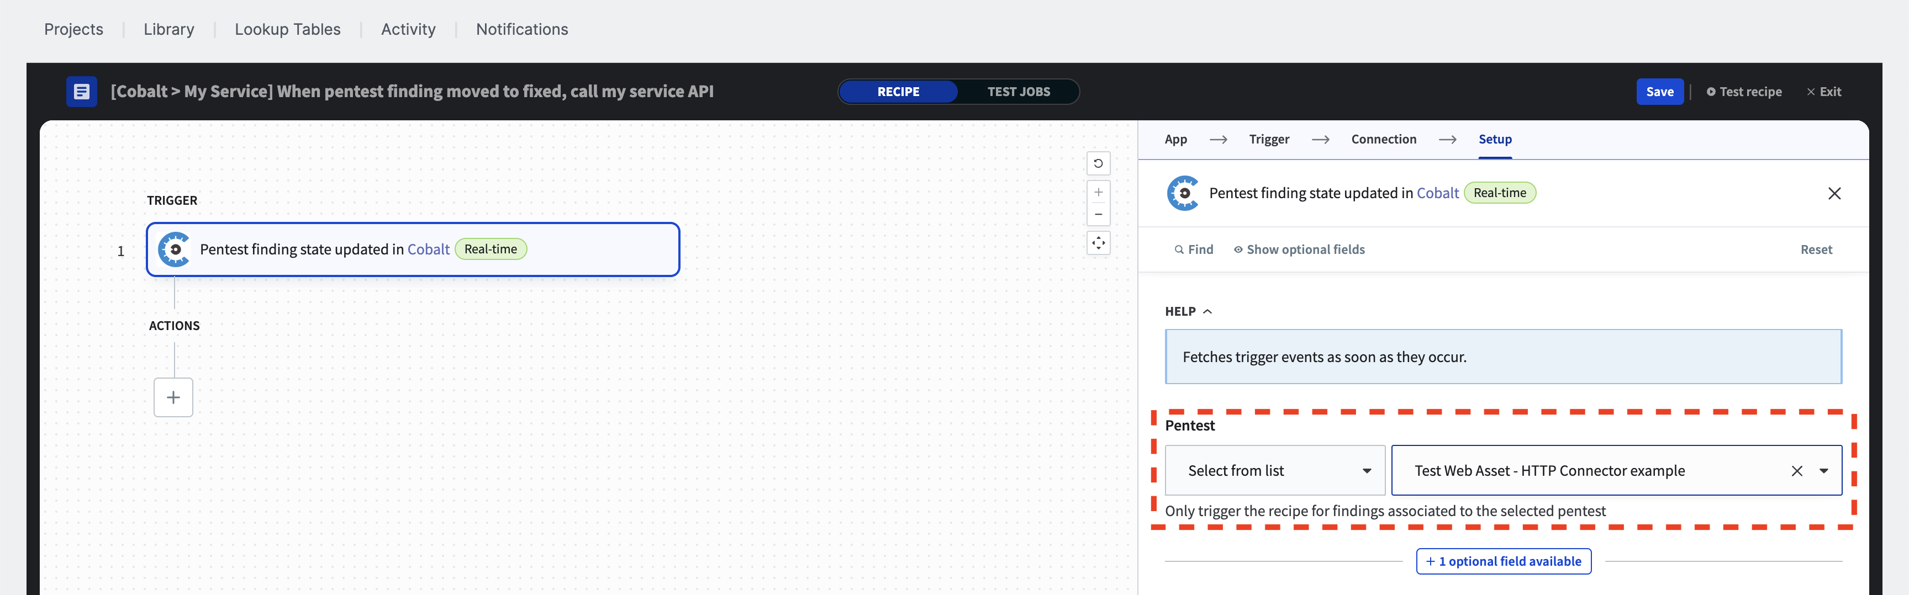The width and height of the screenshot is (1909, 595).
Task: Click the Real-time badge in the trigger step
Action: (x=491, y=249)
